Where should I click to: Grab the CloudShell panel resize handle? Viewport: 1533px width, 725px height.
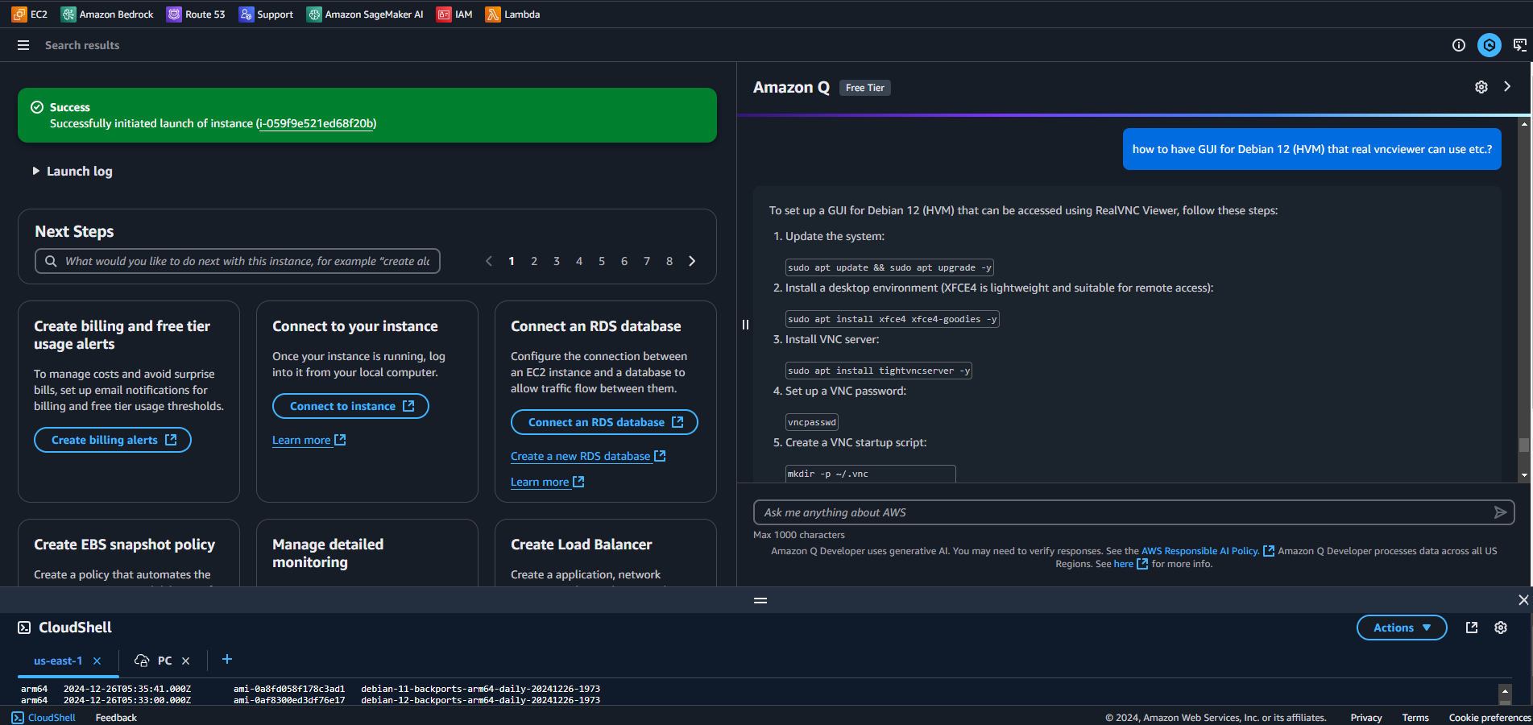760,600
